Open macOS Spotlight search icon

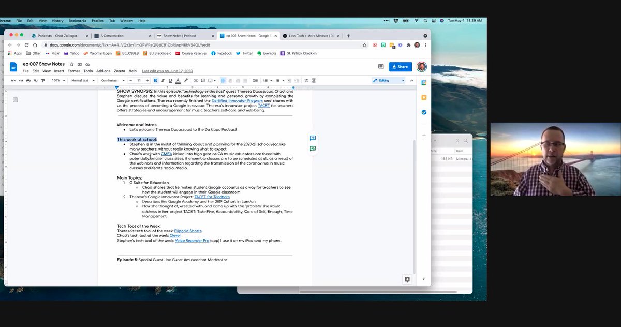tap(425, 20)
